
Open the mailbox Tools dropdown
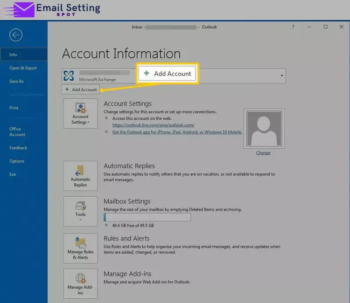pyautogui.click(x=80, y=211)
